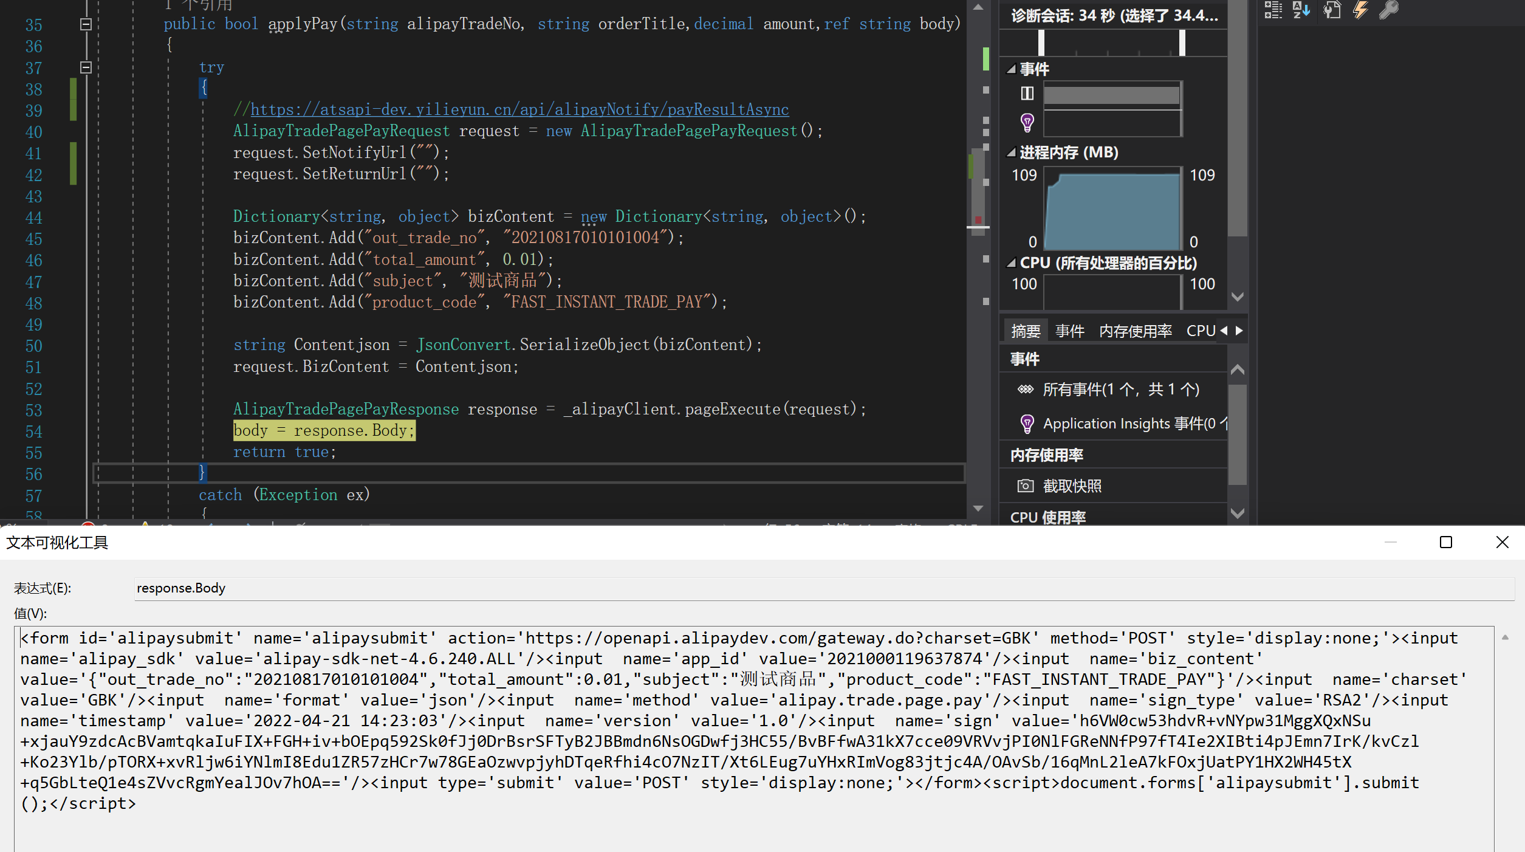Switch to the 内存使用率 tab

pyautogui.click(x=1135, y=331)
